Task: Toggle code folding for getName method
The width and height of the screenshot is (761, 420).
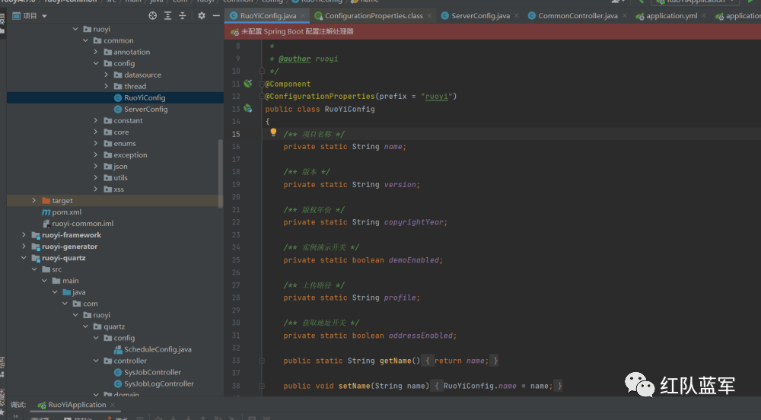Action: pos(261,361)
